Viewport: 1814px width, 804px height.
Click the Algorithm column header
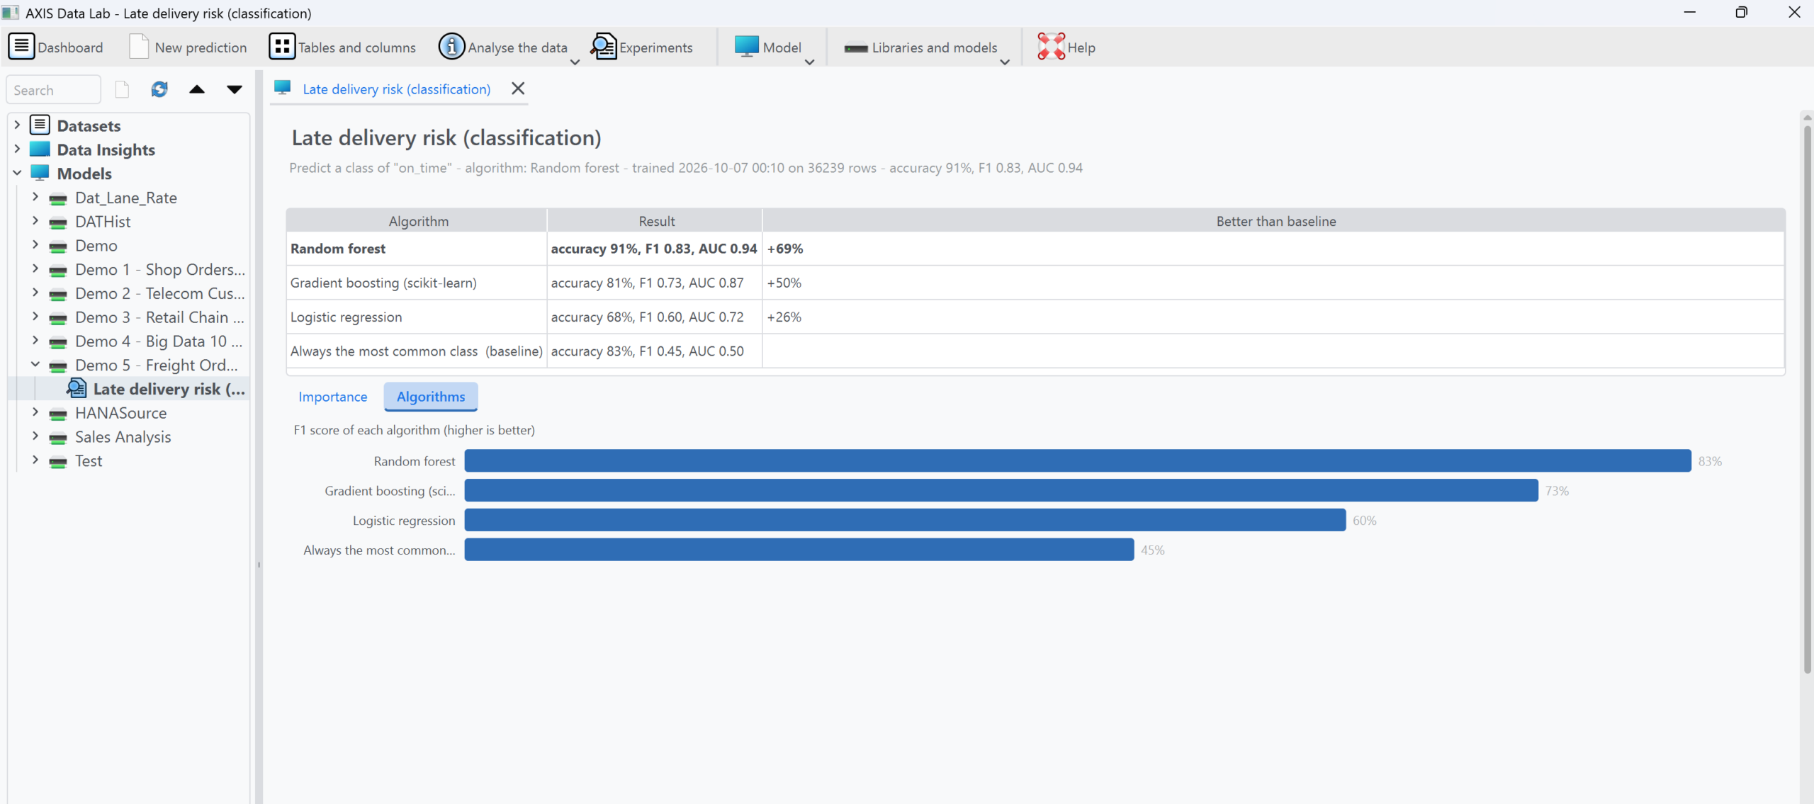pos(418,221)
